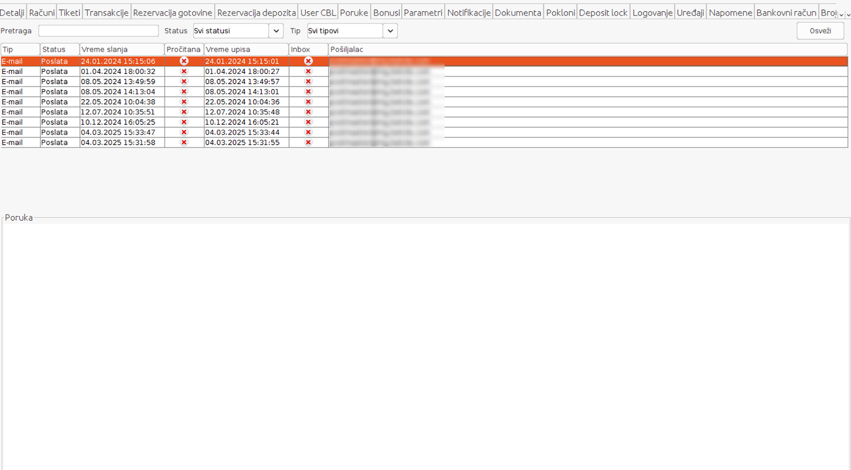Screen dimensions: 851x470
Task: Sort by the Tip column header
Action: pyautogui.click(x=20, y=49)
